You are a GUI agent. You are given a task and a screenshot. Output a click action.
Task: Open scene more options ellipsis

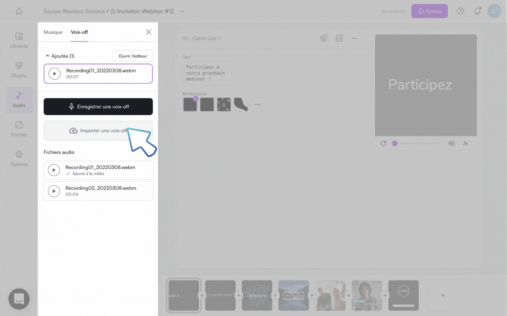pos(354,38)
